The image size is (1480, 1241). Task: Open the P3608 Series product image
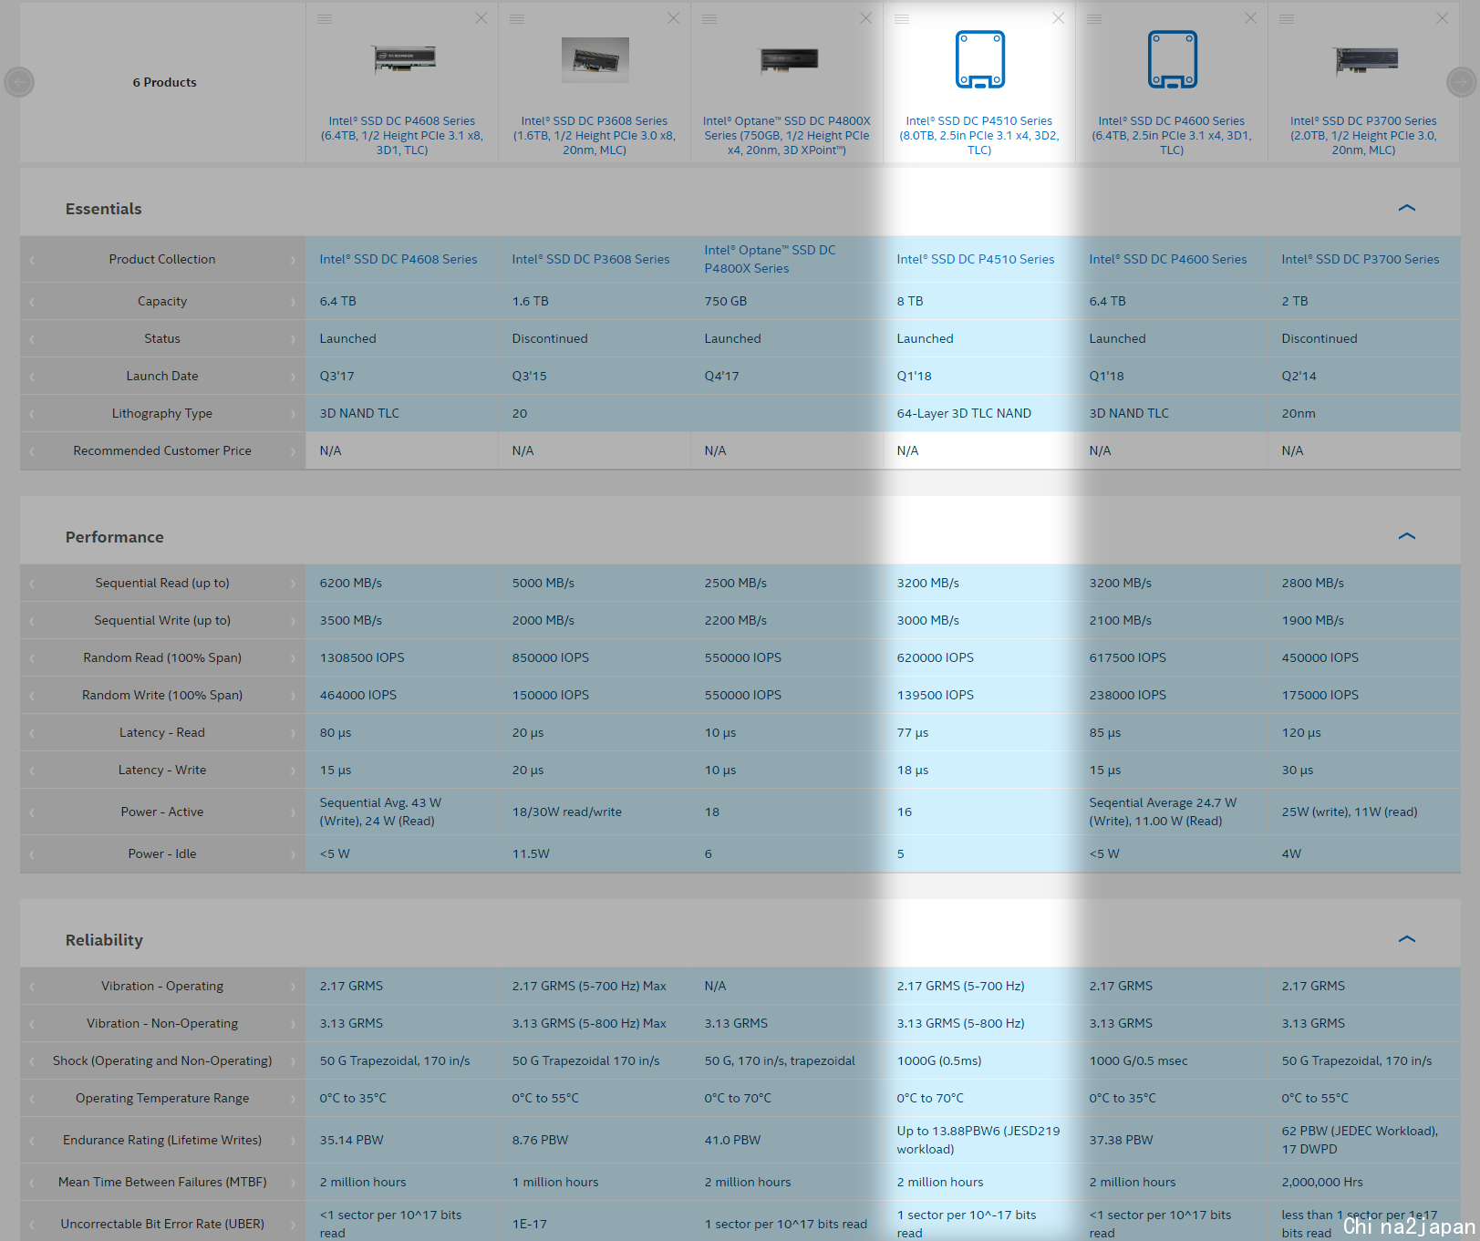click(595, 60)
